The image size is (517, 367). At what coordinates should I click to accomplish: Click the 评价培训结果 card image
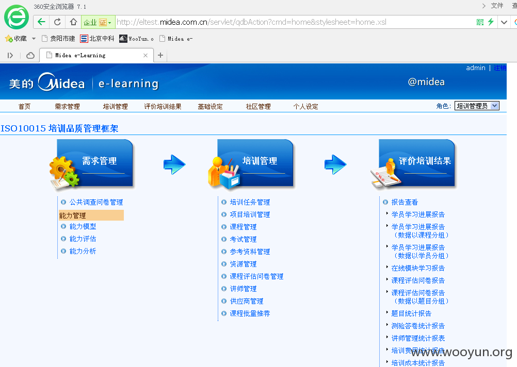[x=413, y=164]
